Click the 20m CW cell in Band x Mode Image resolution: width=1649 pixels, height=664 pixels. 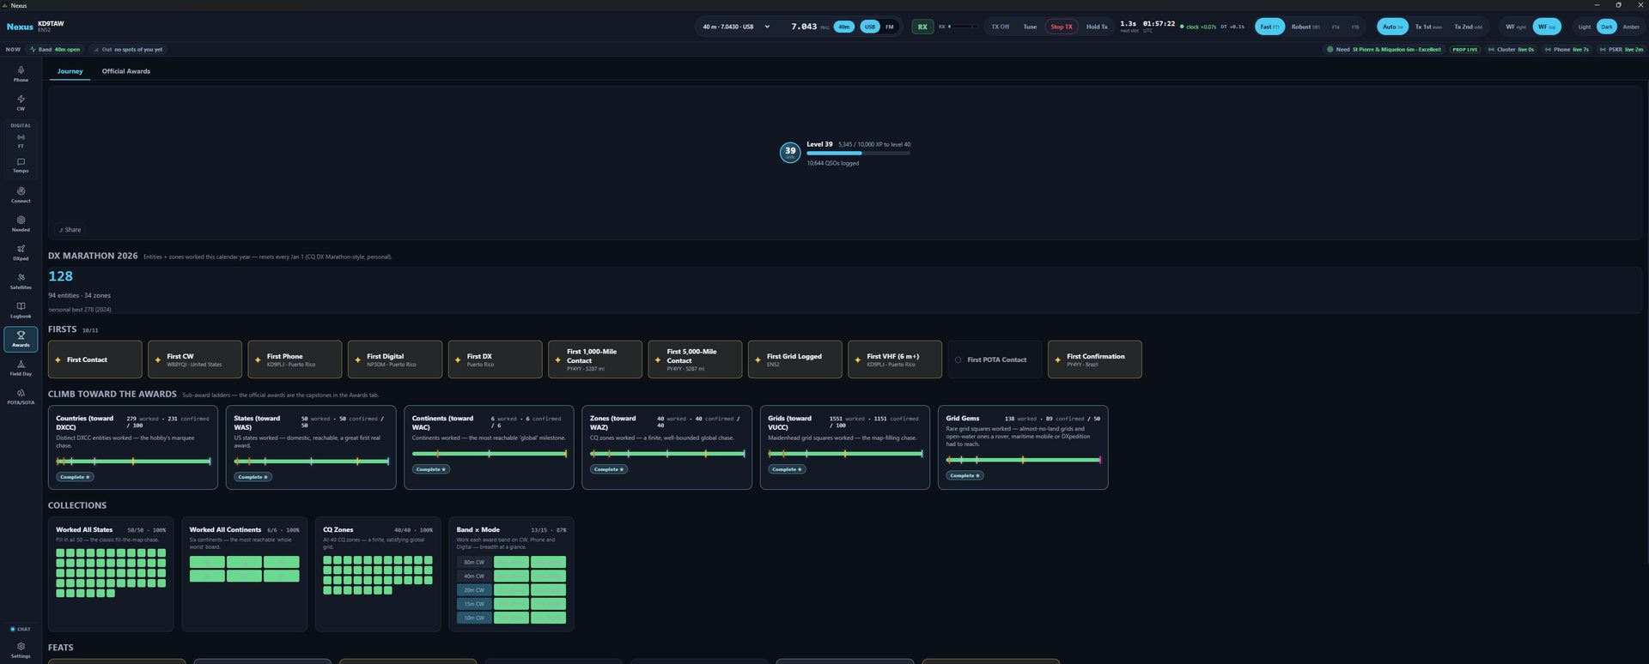click(474, 590)
